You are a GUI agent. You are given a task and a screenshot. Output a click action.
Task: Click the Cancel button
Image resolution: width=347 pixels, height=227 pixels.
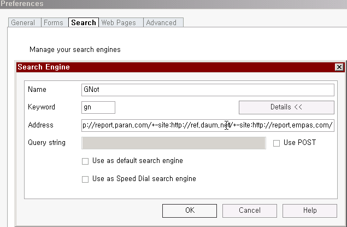[x=250, y=211]
